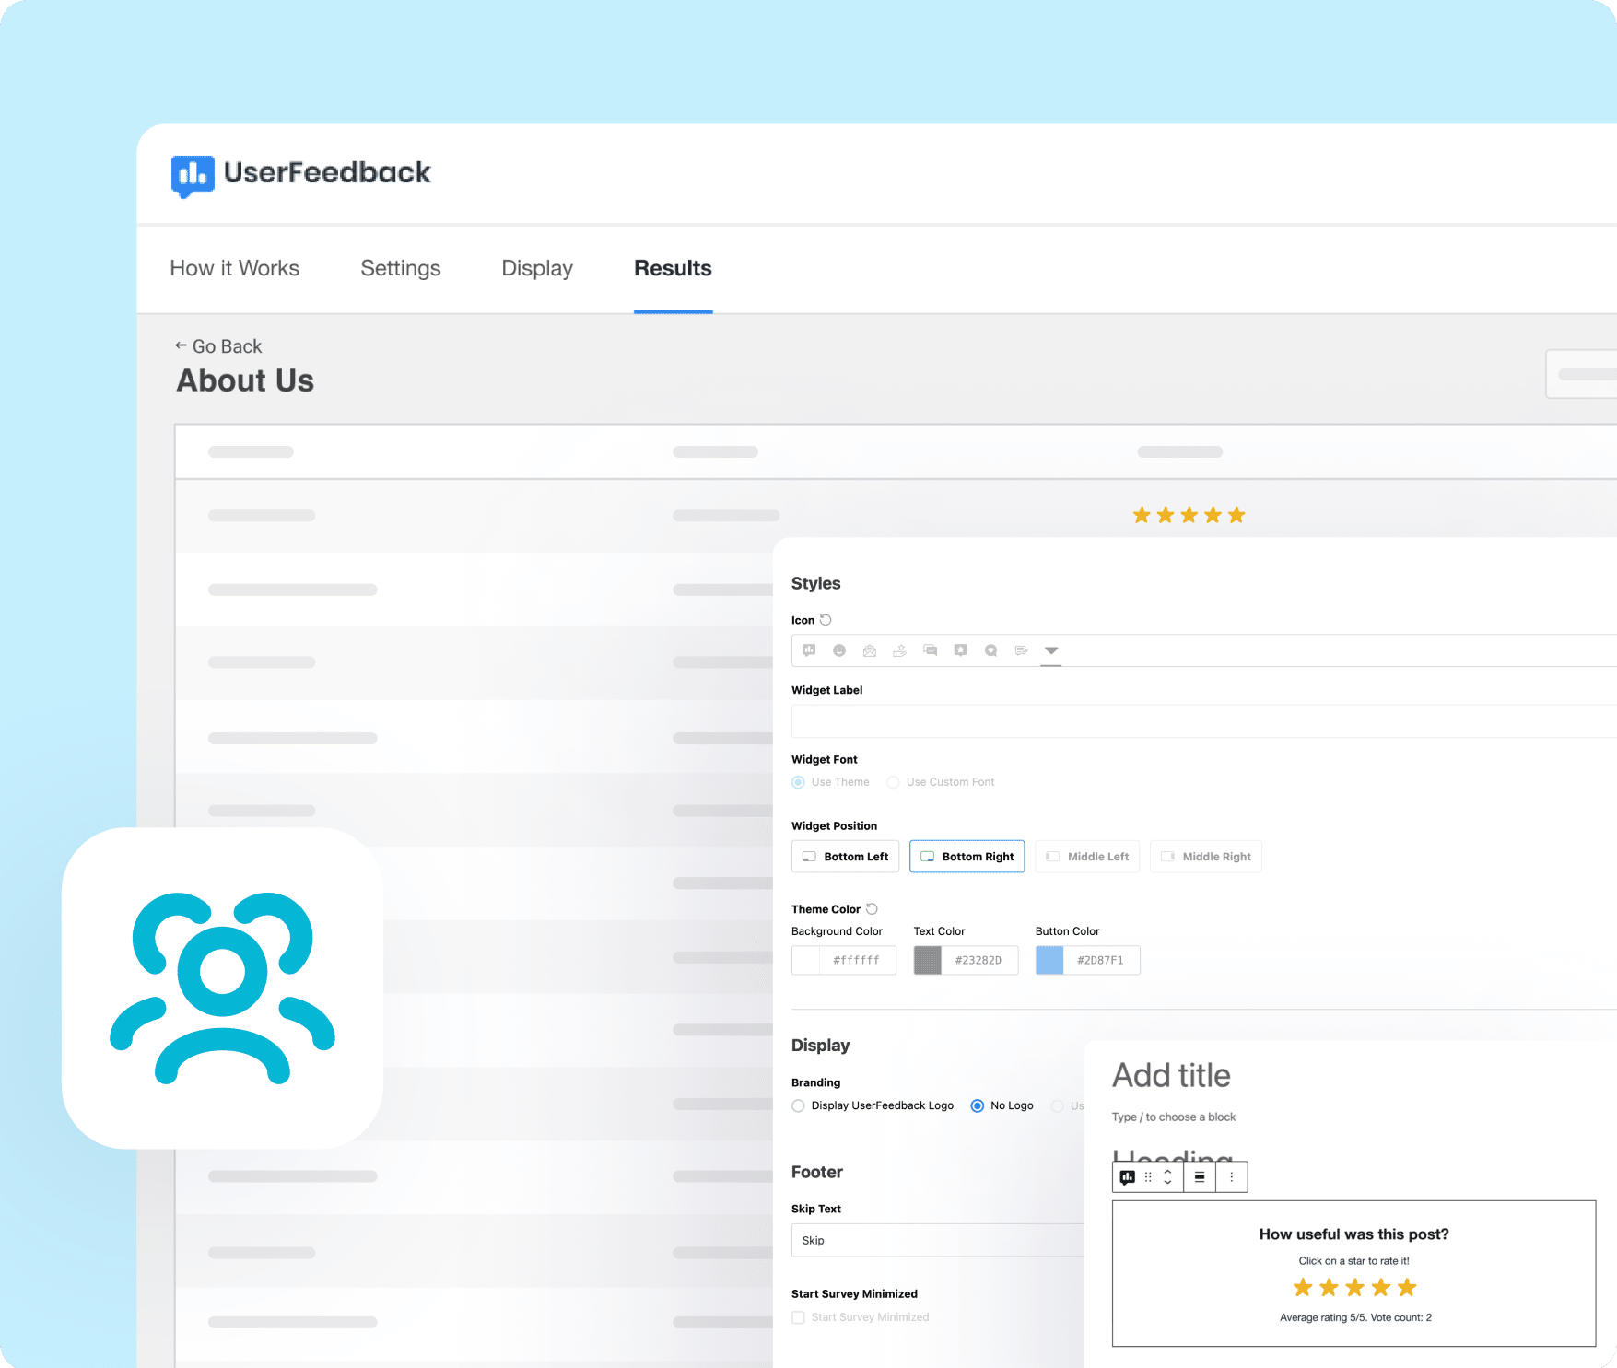Switch to the Settings tab
Image resolution: width=1617 pixels, height=1368 pixels.
(401, 268)
